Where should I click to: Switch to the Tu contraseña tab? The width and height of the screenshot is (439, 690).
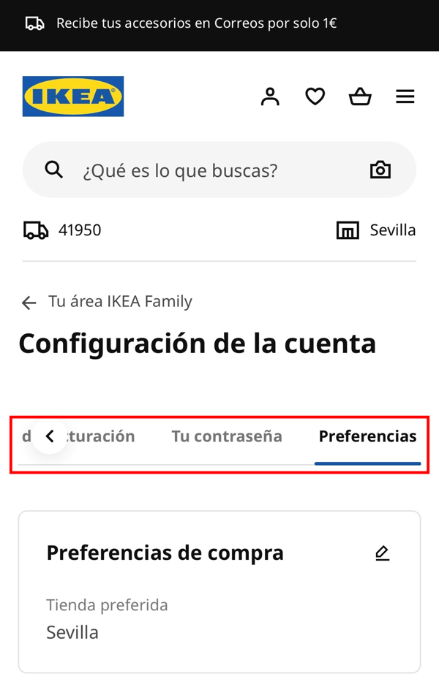click(227, 436)
